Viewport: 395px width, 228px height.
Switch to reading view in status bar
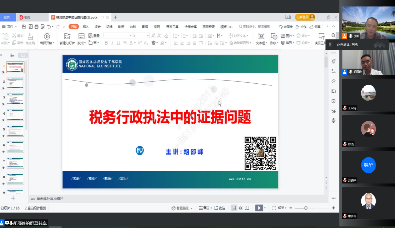(247, 208)
